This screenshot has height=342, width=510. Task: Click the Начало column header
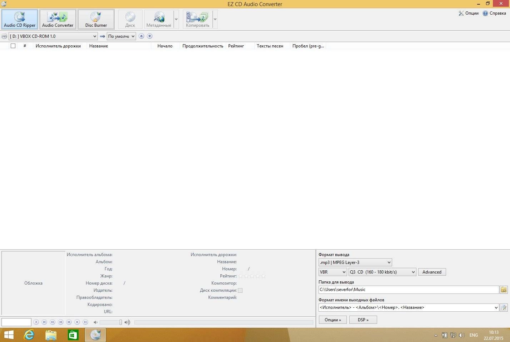coord(165,46)
